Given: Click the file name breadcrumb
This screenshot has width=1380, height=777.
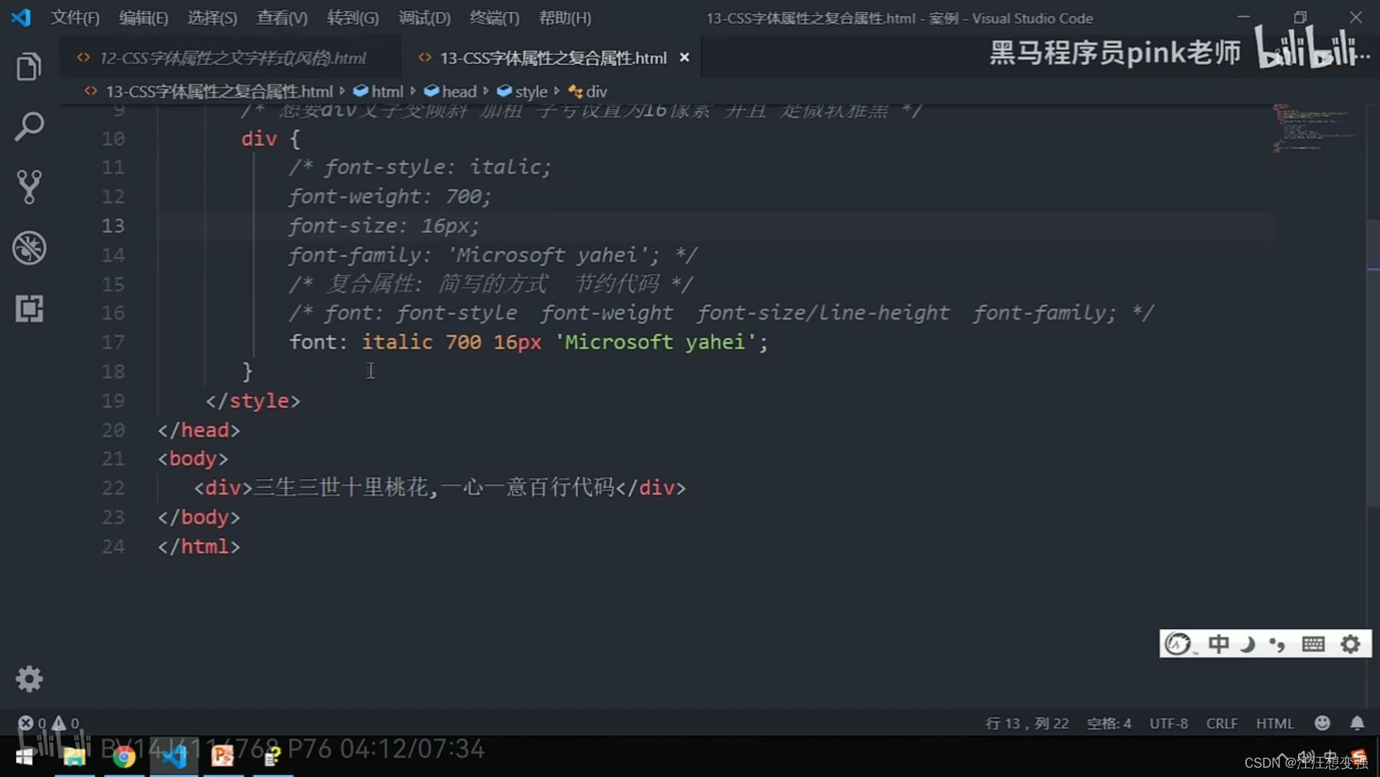Looking at the screenshot, I should click(219, 91).
